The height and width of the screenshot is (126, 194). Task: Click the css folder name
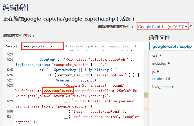pyautogui.click(x=155, y=55)
